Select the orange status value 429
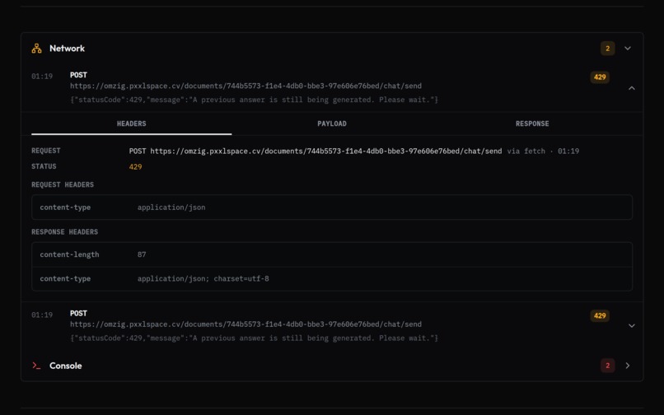 click(135, 167)
